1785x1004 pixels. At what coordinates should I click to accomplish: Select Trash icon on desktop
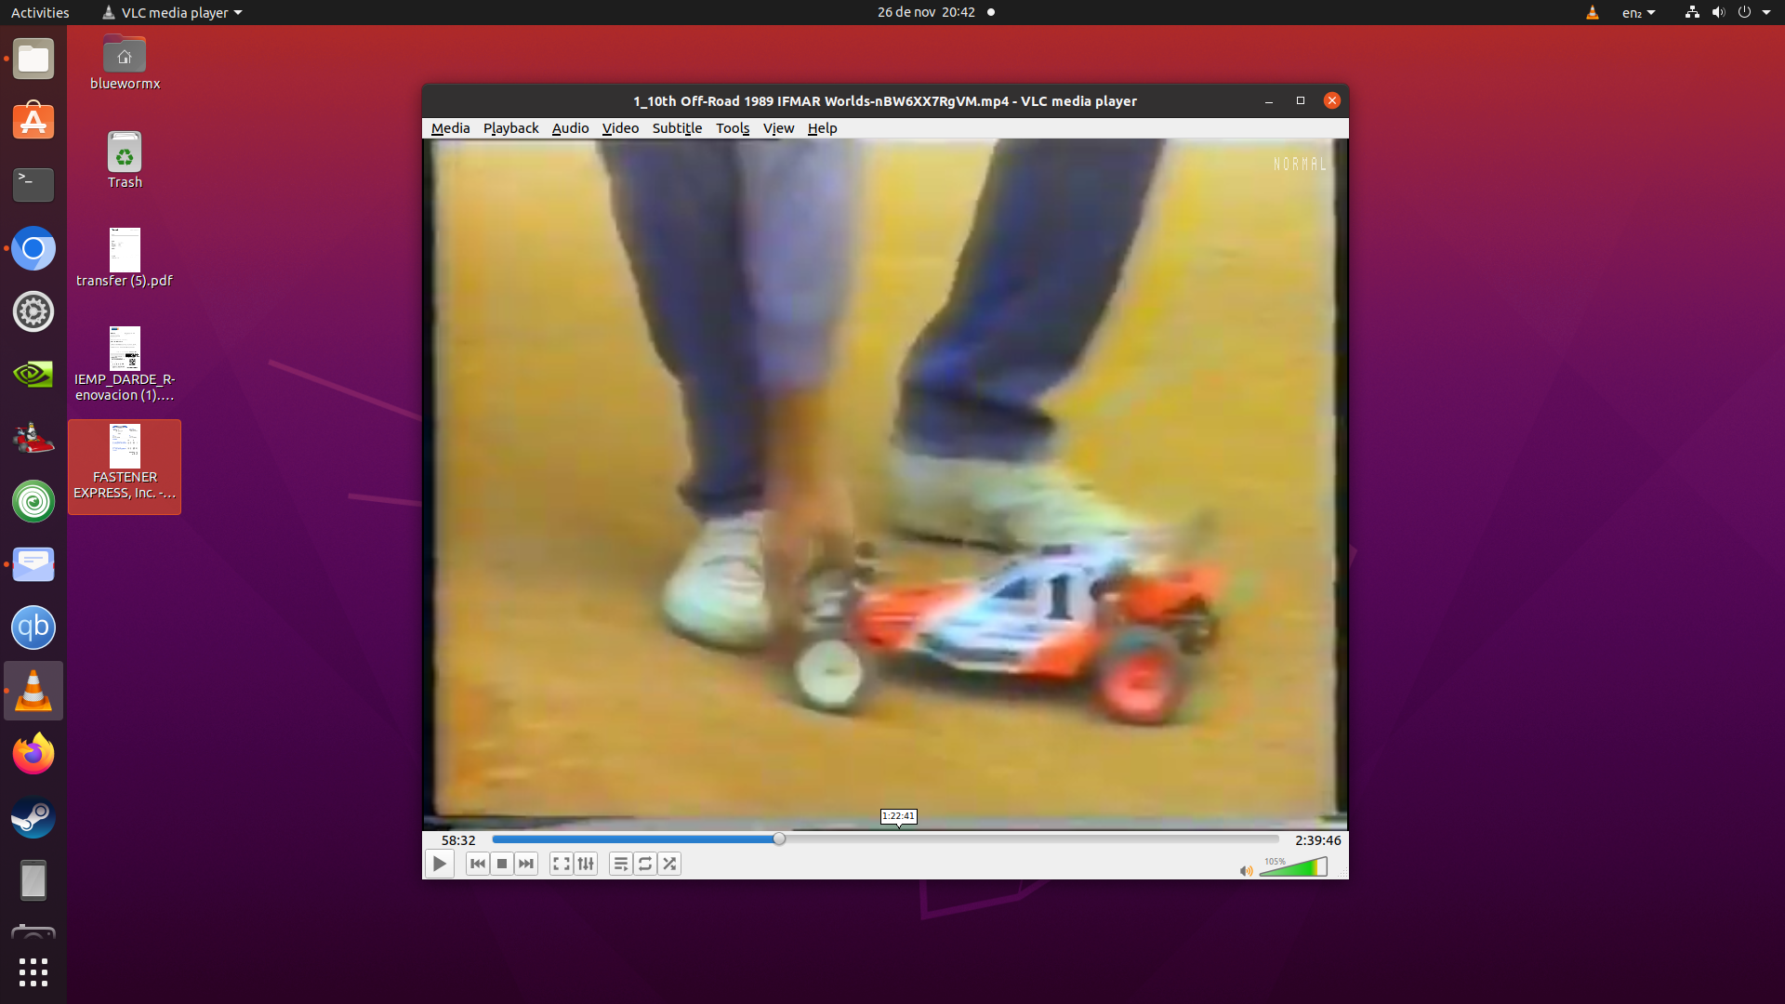click(x=125, y=161)
